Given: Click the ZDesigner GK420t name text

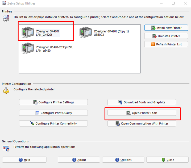Looking at the screenshot, I should coord(48,31).
